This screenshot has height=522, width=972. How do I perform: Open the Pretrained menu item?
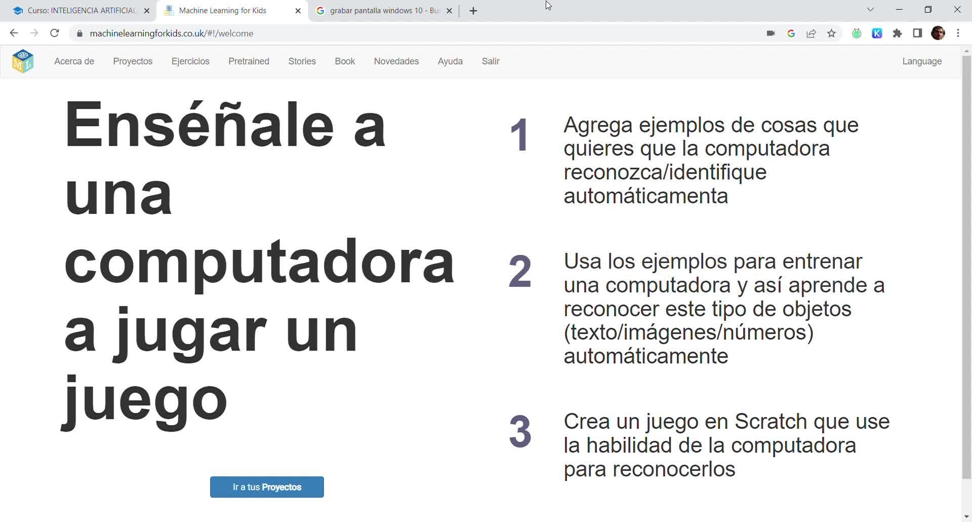[249, 61]
